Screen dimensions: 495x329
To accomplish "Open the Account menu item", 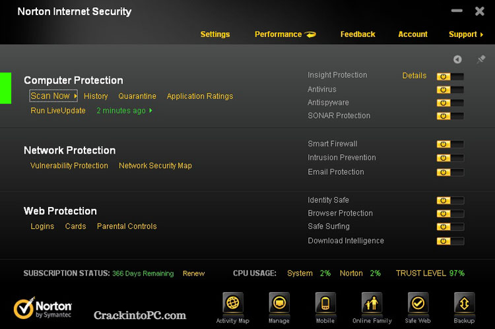I will (x=412, y=34).
